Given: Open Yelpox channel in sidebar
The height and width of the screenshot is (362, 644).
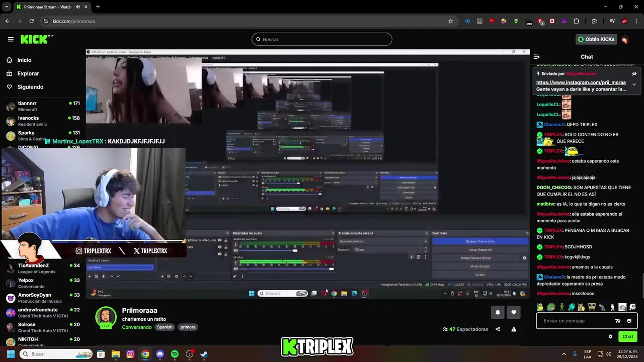Looking at the screenshot, I should pos(43,283).
